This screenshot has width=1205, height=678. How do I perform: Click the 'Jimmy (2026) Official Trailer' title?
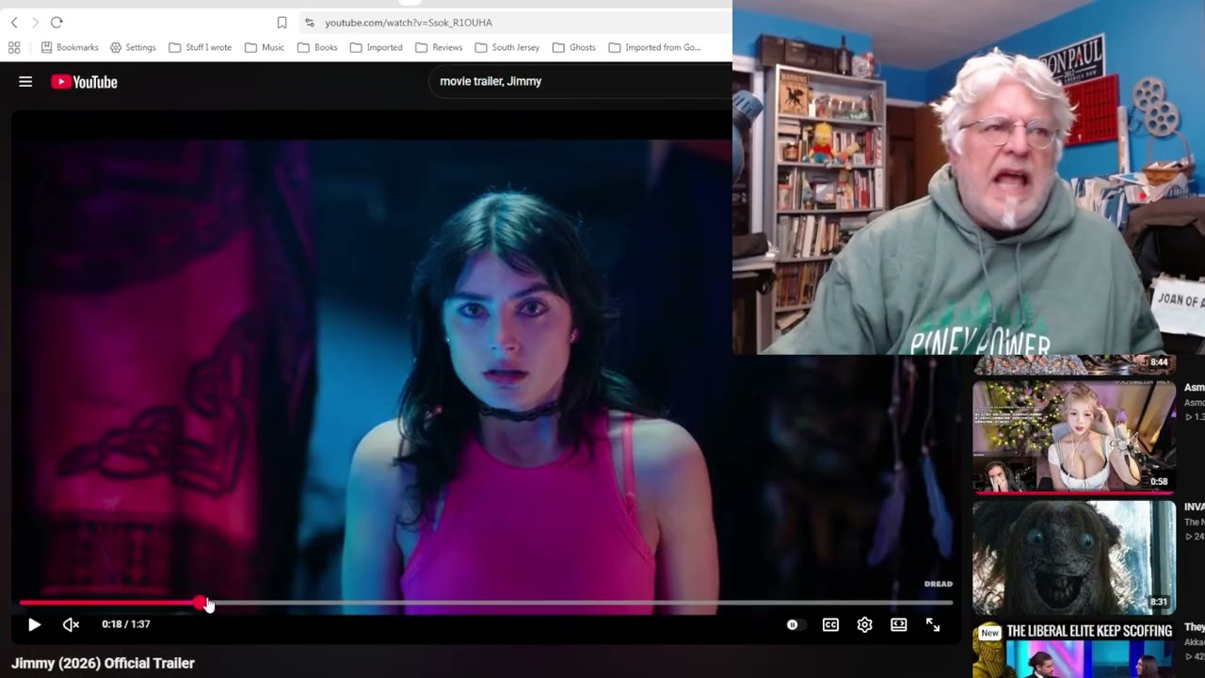(103, 663)
